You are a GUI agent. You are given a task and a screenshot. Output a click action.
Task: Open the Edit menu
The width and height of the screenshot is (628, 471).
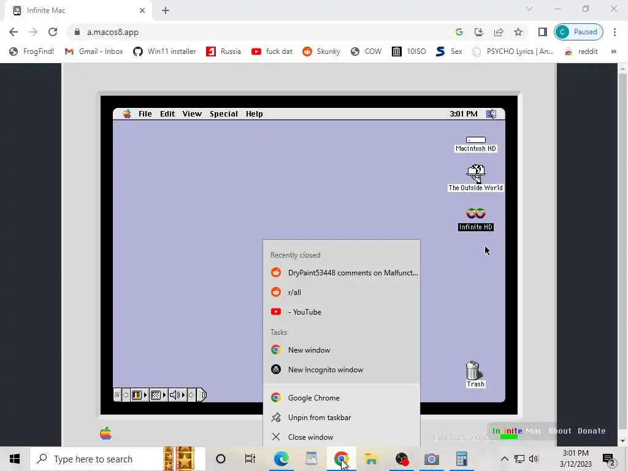point(167,113)
